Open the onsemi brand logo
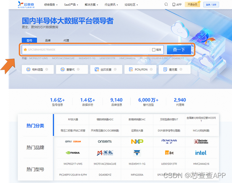 (105, 141)
